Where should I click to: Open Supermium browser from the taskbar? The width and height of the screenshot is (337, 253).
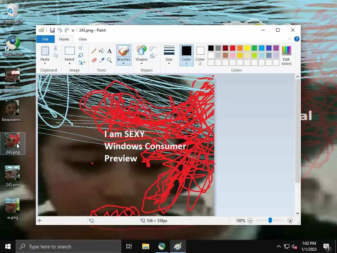(x=162, y=246)
